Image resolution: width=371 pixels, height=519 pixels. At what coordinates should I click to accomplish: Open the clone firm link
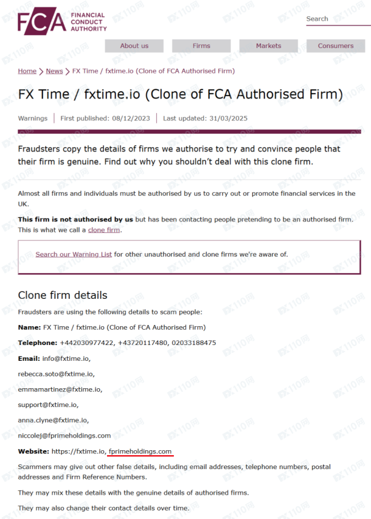[104, 230]
